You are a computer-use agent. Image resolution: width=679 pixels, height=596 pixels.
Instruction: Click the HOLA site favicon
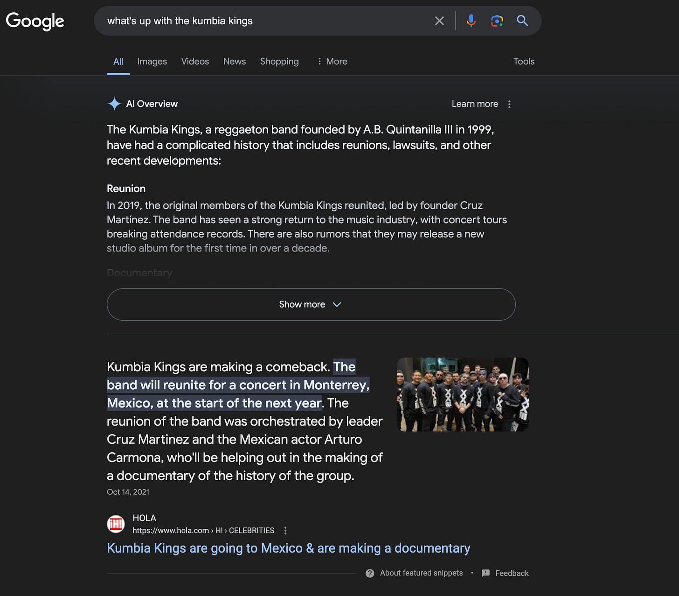click(x=116, y=524)
